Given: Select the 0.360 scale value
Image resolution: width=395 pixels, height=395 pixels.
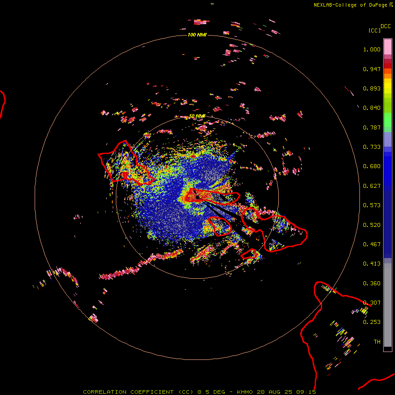Looking at the screenshot, I should pyautogui.click(x=372, y=284).
